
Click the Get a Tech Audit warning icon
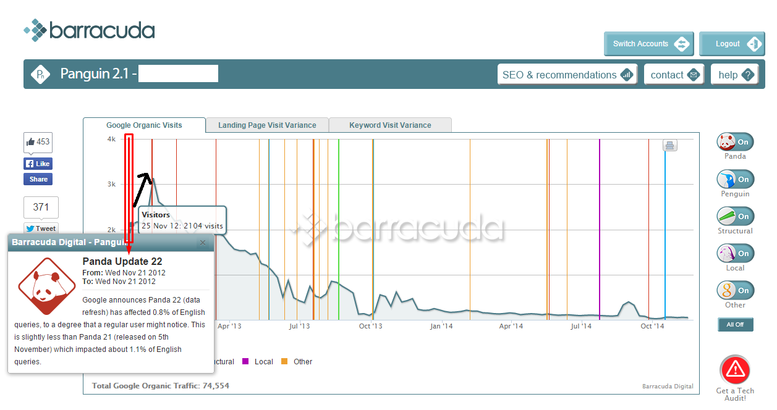[735, 370]
